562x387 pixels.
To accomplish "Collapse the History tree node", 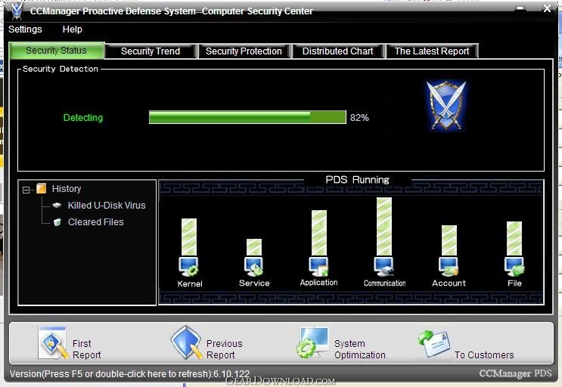I will coord(26,190).
